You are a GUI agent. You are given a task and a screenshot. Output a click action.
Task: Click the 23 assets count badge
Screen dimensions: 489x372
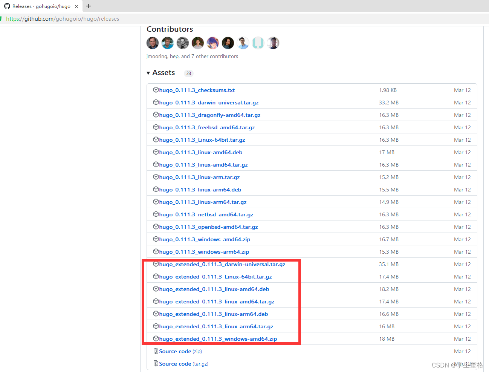(188, 73)
